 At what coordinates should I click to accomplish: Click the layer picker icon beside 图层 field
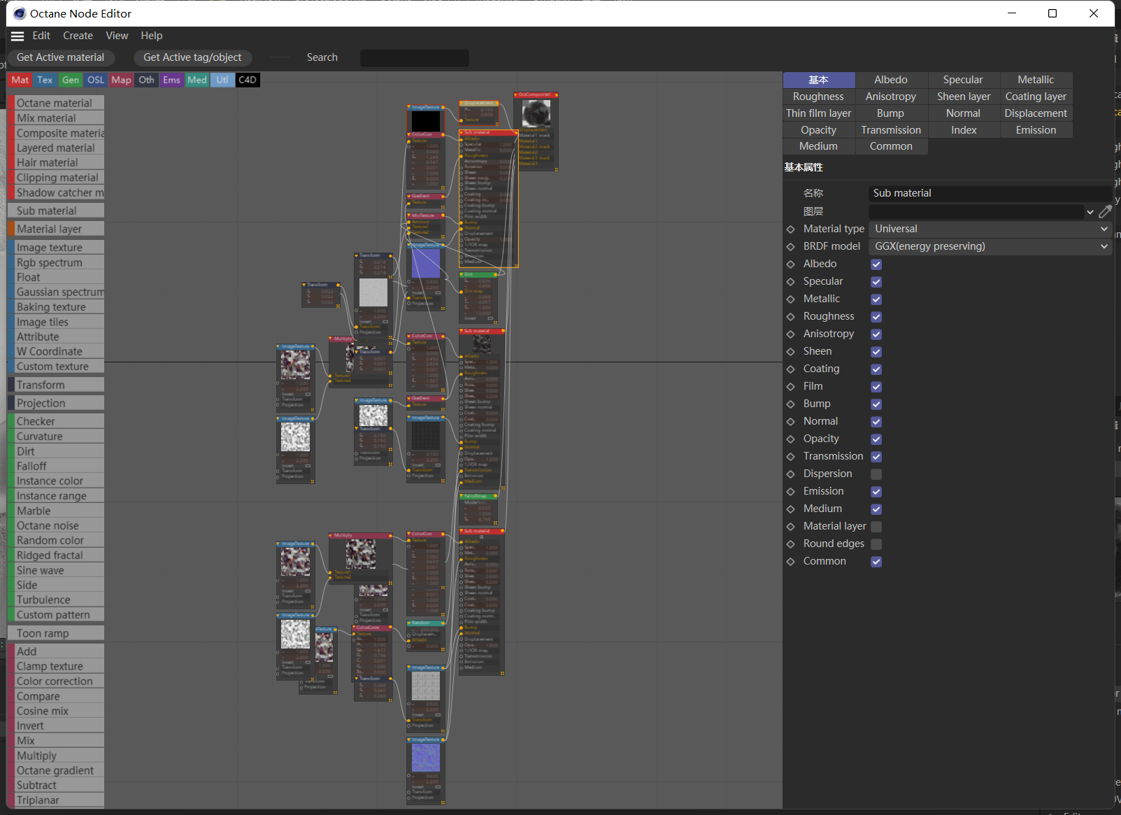1105,211
